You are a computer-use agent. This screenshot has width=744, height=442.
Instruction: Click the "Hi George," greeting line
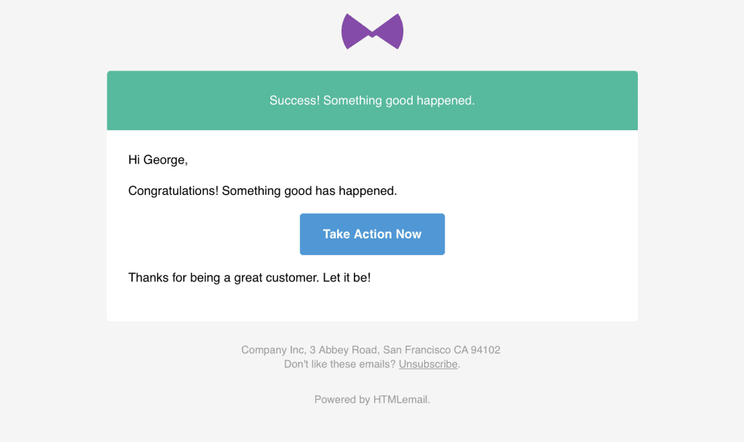click(x=158, y=160)
